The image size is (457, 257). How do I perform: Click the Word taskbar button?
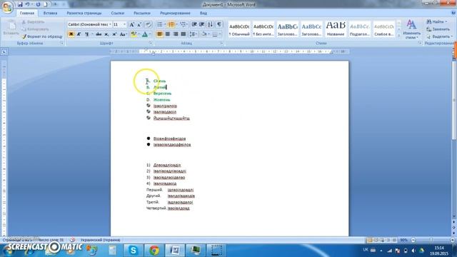[175, 250]
